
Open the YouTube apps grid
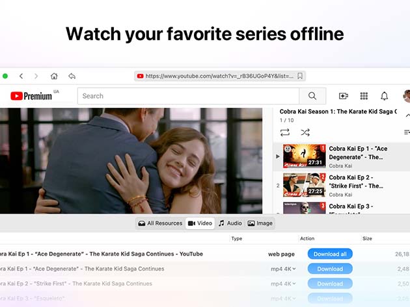(364, 96)
